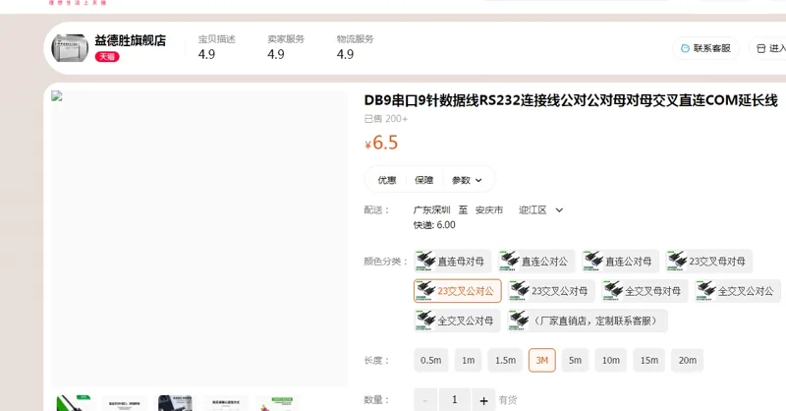786x411 pixels.
Task: Choose 10m length
Action: pos(611,360)
